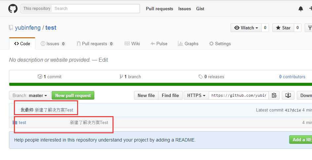This screenshot has width=312, height=160.
Task: Open the test repository name link
Action: (51, 28)
